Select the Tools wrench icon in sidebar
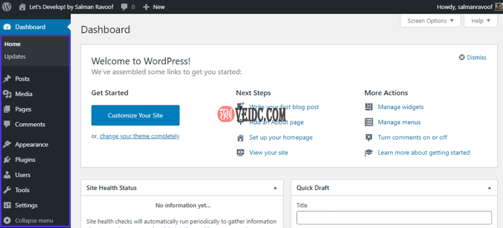 tap(7, 190)
